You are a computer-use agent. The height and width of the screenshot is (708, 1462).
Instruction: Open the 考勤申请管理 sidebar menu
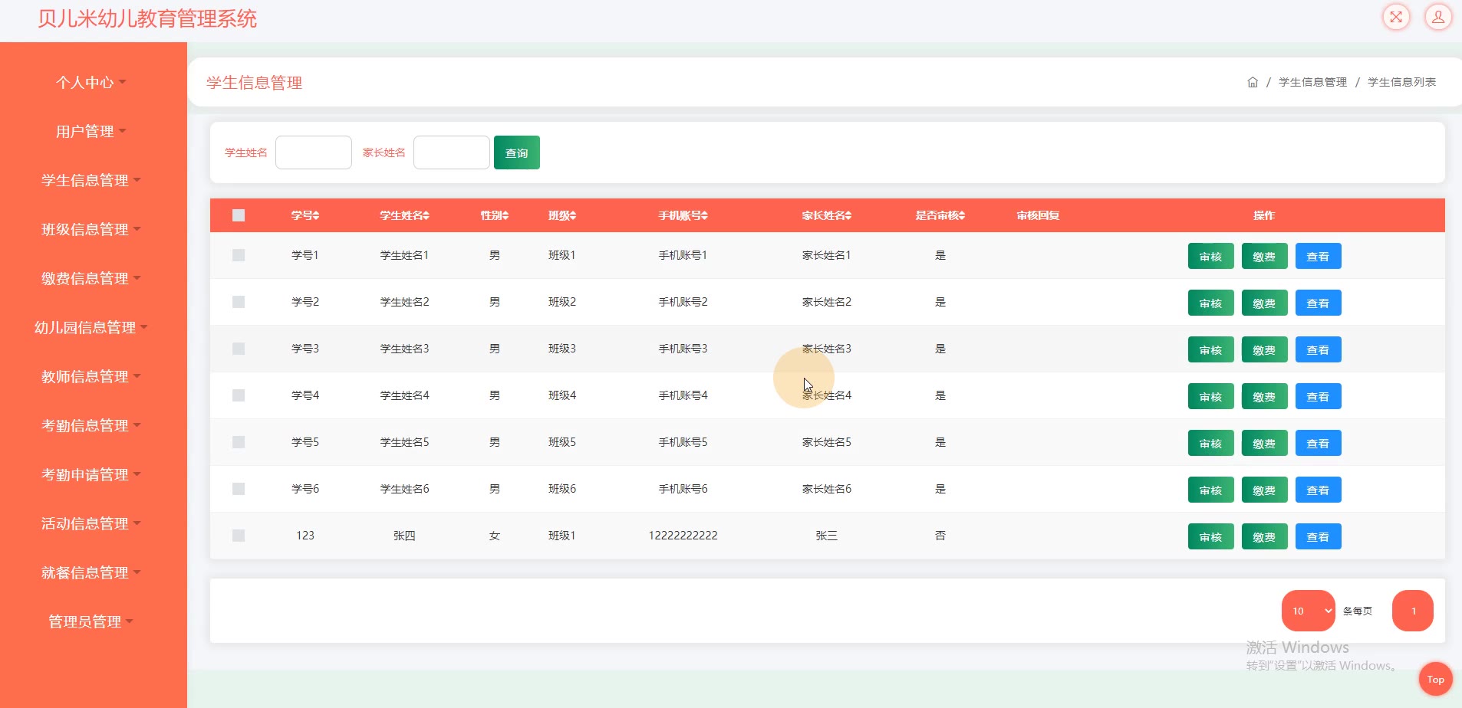[91, 474]
